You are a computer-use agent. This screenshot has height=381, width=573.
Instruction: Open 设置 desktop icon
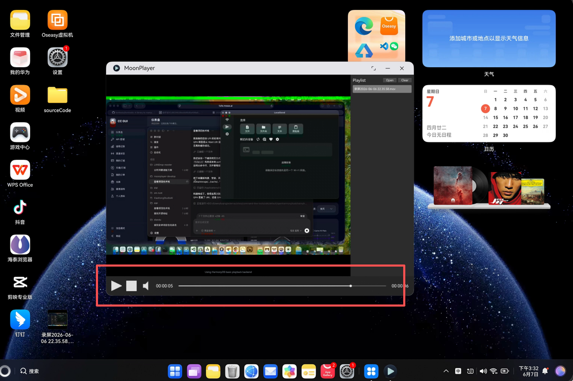tap(57, 61)
